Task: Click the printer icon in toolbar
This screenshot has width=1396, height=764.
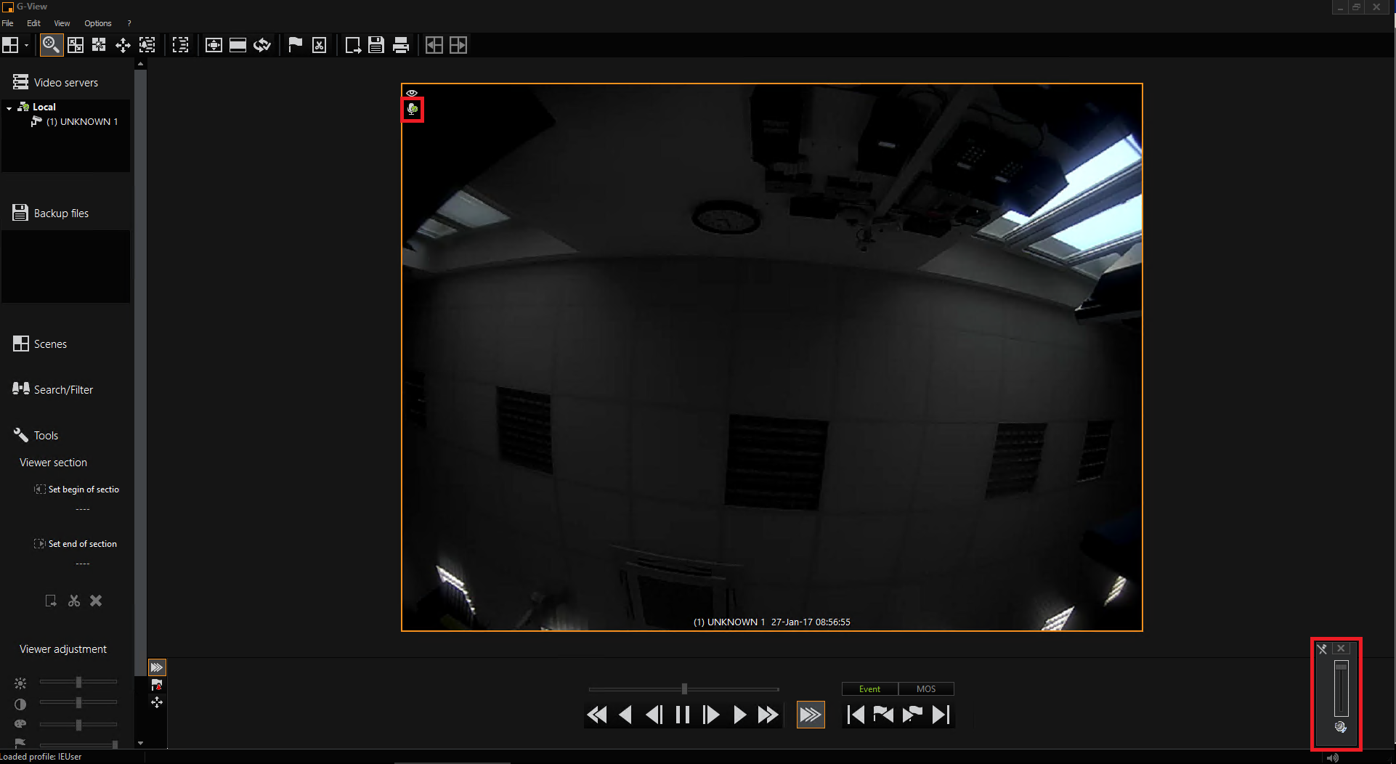Action: [400, 45]
